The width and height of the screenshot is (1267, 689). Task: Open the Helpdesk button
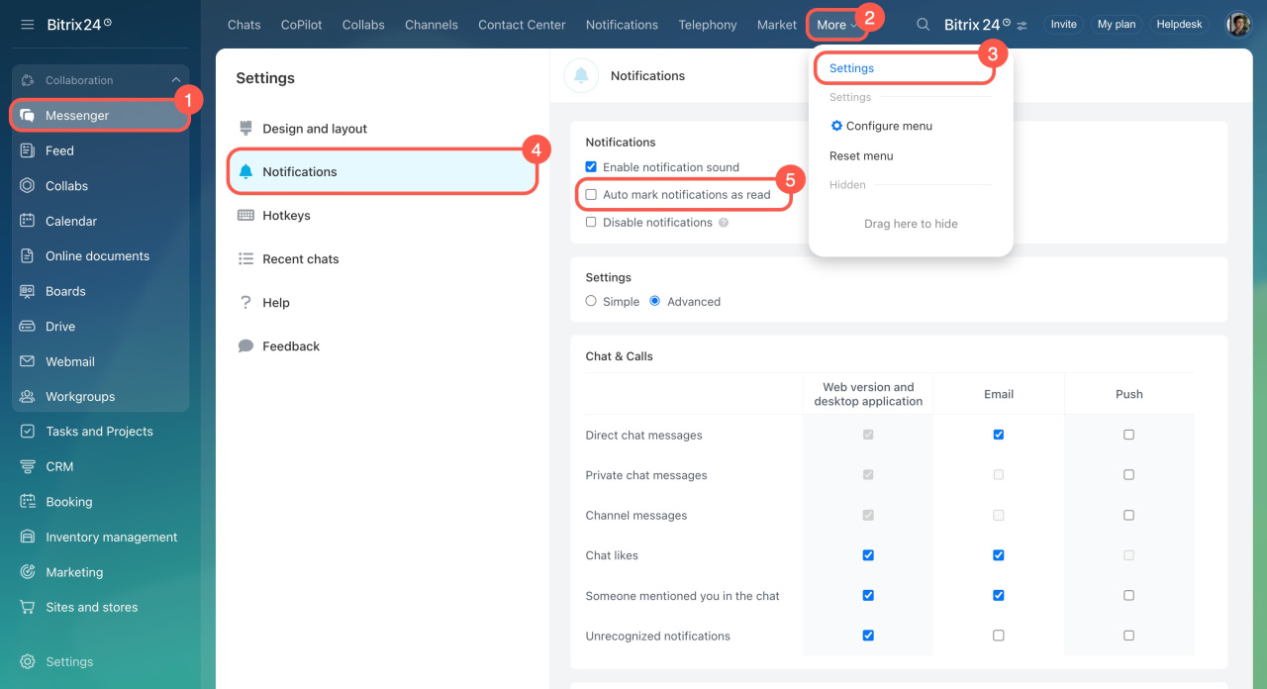pyautogui.click(x=1180, y=25)
